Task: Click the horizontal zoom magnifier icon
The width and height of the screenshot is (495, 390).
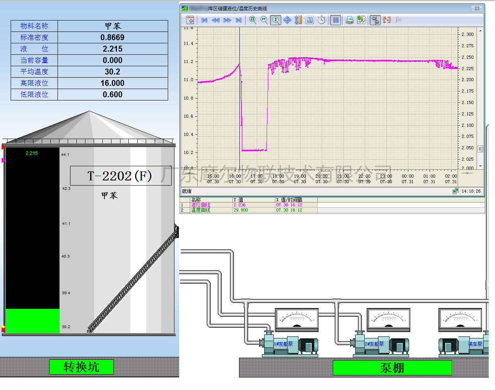Action: 264,20
